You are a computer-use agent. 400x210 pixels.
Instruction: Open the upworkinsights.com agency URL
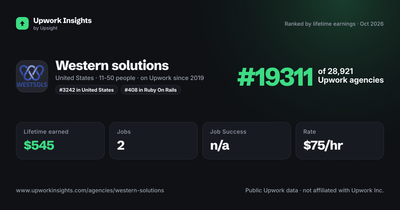coord(90,191)
